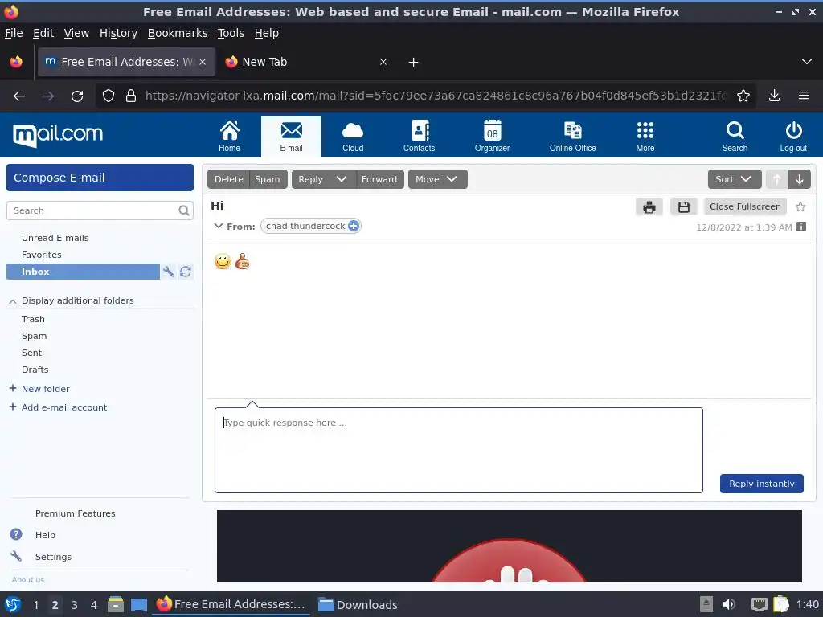Expand the From header details chevron

pyautogui.click(x=219, y=226)
